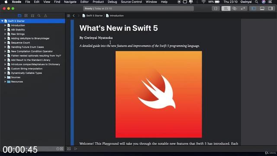Image resolution: width=277 pixels, height=156 pixels.
Task: Open the Symbol navigator icon
Action: pos(32,16)
